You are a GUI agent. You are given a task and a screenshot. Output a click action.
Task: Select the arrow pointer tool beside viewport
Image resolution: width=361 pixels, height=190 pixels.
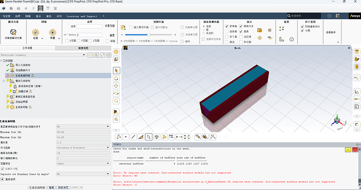tap(116, 70)
